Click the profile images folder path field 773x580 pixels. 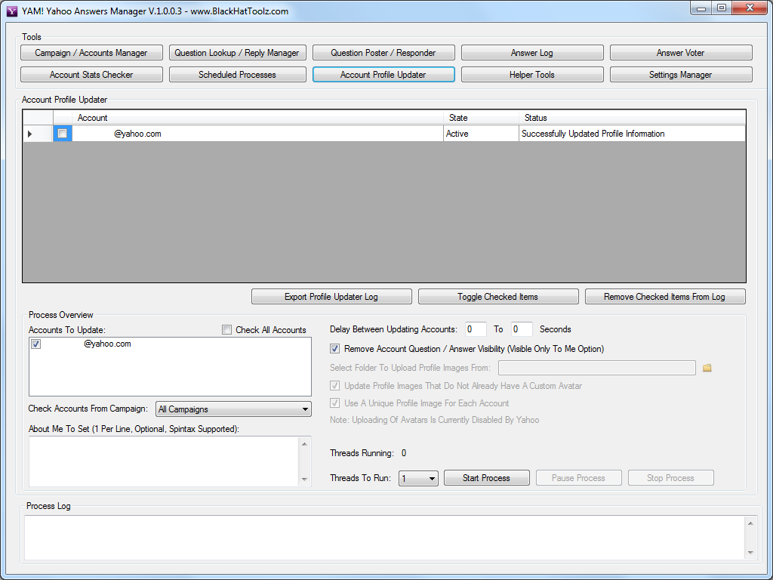597,368
